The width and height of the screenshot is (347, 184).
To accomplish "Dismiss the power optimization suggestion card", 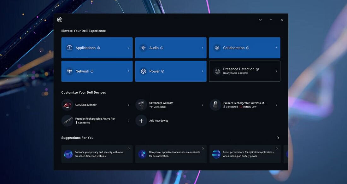I will pos(203,148).
